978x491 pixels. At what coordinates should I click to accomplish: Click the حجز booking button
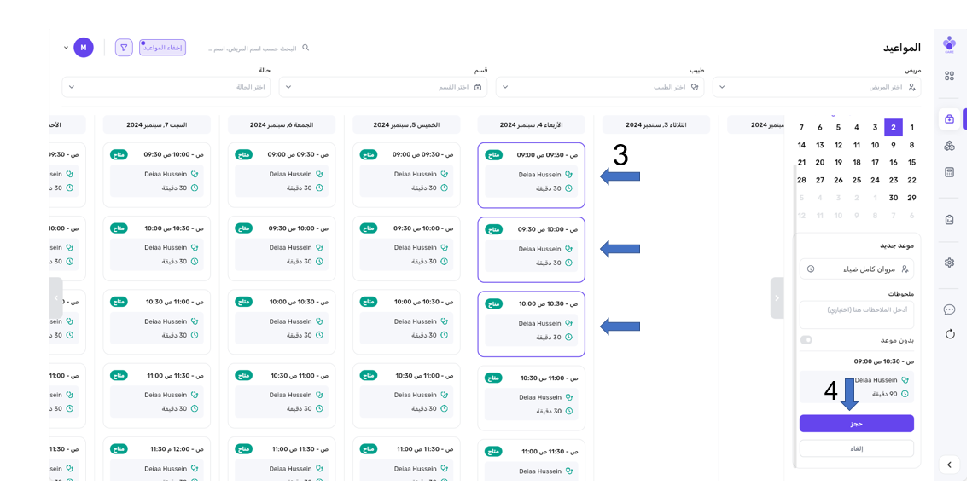pos(856,424)
